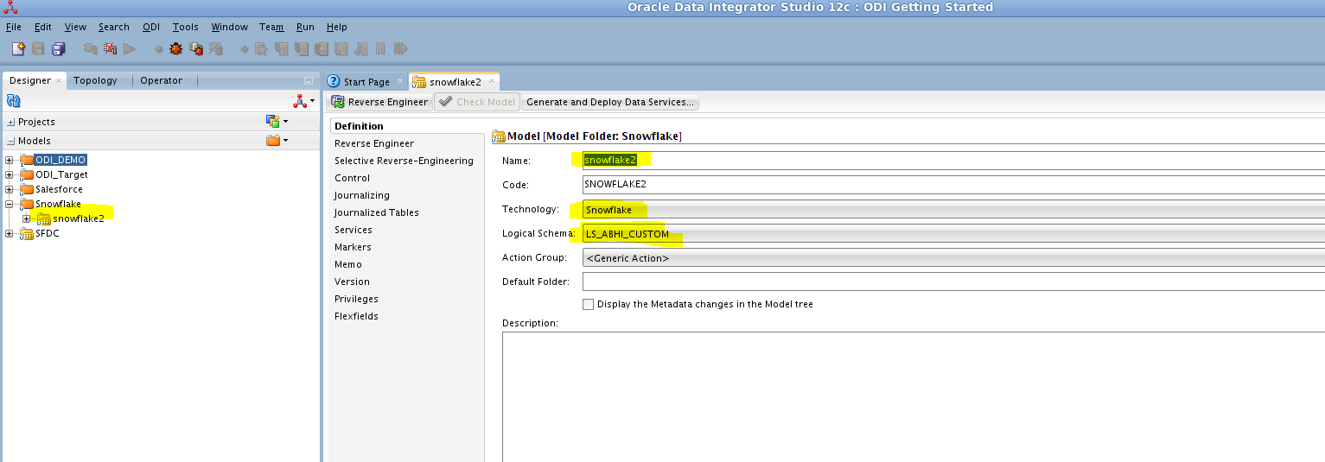1325x462 pixels.
Task: Open the Action Group dropdown
Action: tap(953, 258)
